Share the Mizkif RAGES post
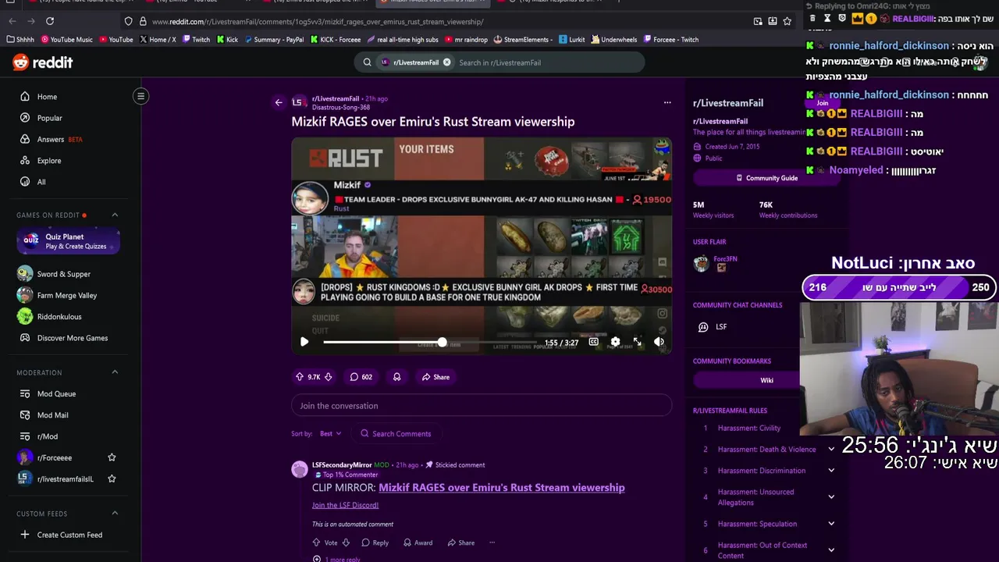This screenshot has height=562, width=999. pyautogui.click(x=436, y=377)
